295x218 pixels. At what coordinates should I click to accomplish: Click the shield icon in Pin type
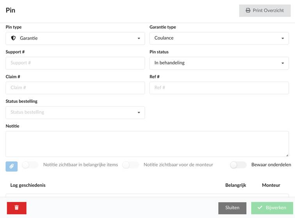pyautogui.click(x=13, y=38)
